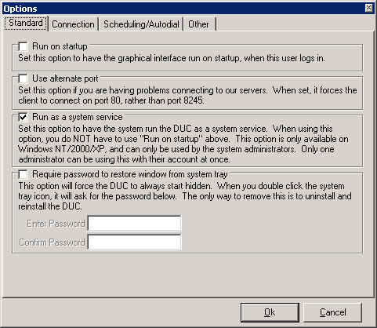
Task: Click the Enter Password input field
Action: pyautogui.click(x=134, y=223)
